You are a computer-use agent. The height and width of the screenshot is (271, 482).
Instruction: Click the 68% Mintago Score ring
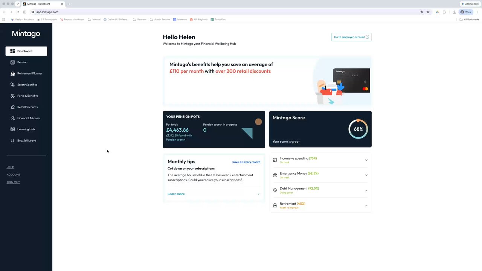pyautogui.click(x=358, y=129)
